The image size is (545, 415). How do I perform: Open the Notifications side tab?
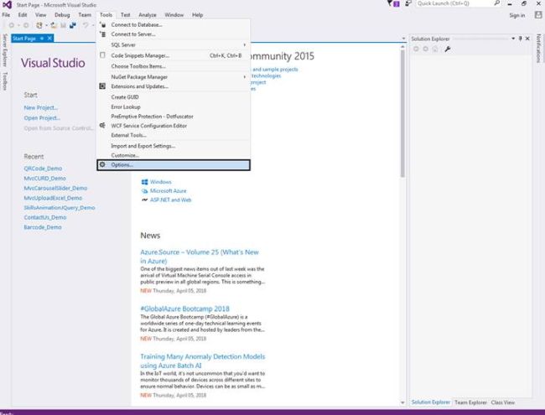click(x=539, y=49)
